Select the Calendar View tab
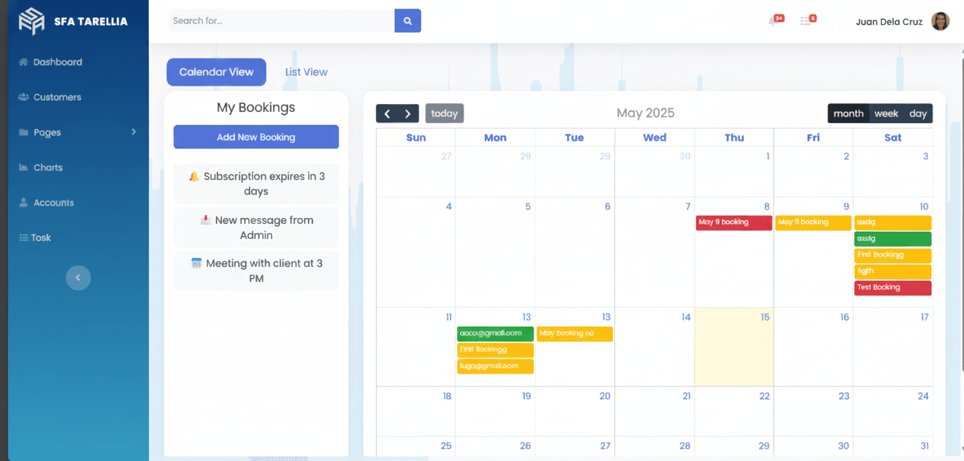The width and height of the screenshot is (964, 461). pyautogui.click(x=216, y=72)
